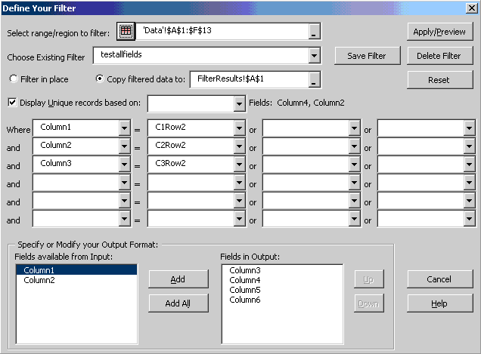This screenshot has height=354, width=481.
Task: Toggle Display Unique records checkbox
Action: click(12, 103)
